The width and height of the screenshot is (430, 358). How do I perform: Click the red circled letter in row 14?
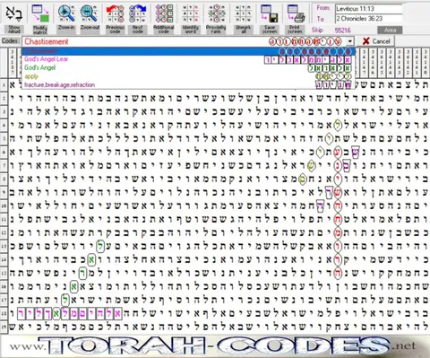338,259
